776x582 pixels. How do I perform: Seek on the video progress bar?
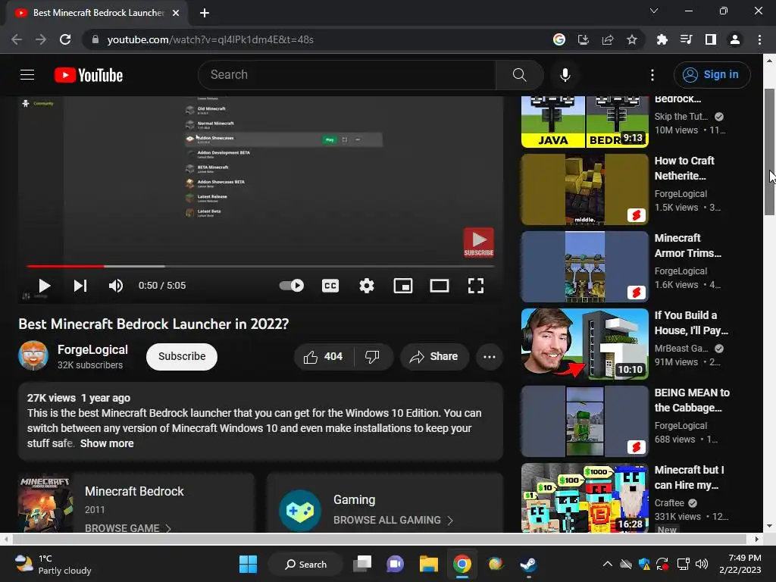coord(261,266)
